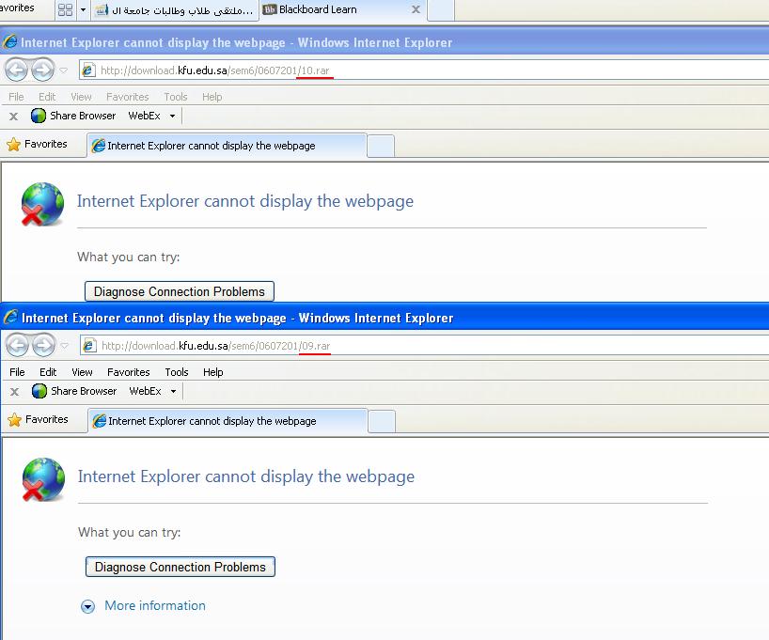
Task: Click page icon in 09.rar address bar
Action: tap(89, 346)
